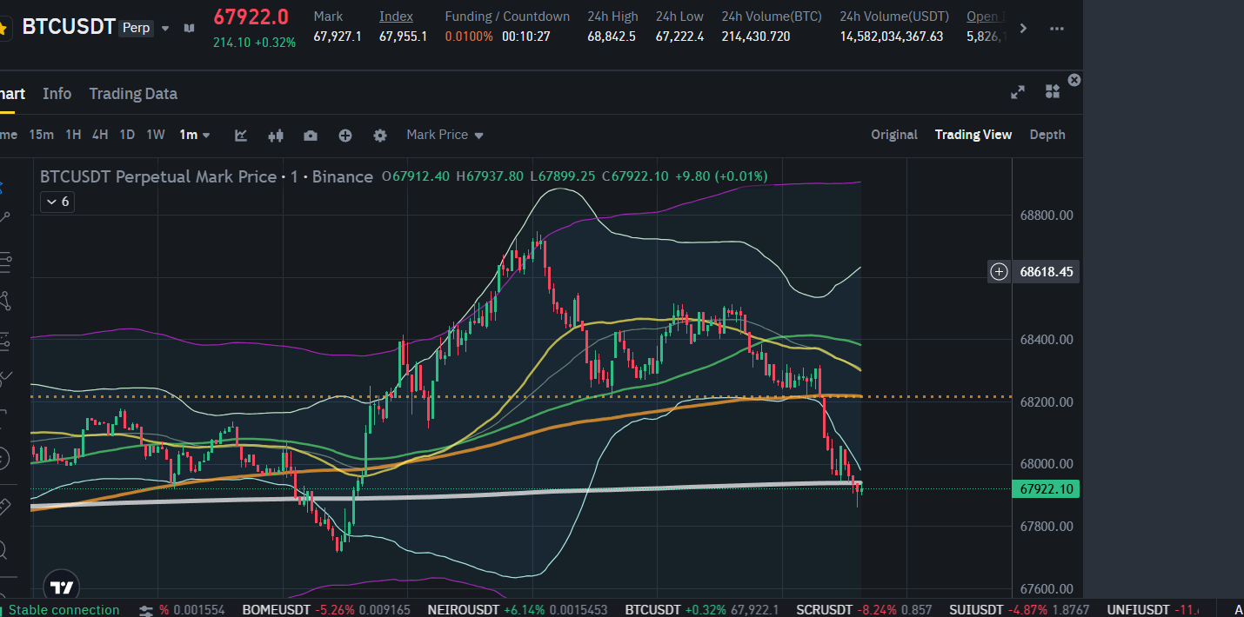Click the Mark price value 67,927.1
Image resolution: width=1244 pixels, height=617 pixels.
338,36
